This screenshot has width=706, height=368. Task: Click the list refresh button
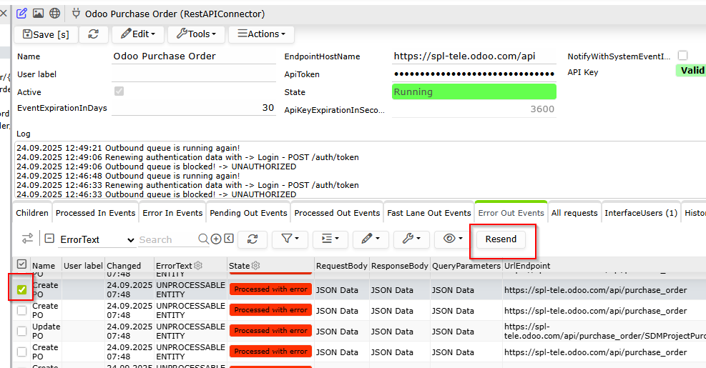coord(253,239)
